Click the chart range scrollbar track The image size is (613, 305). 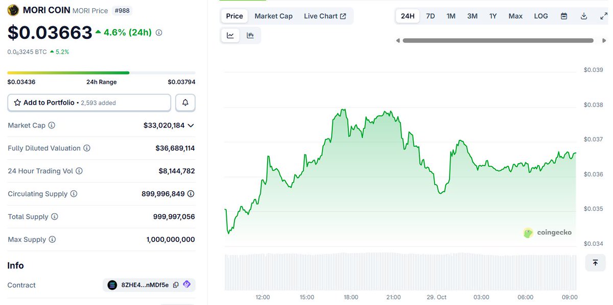click(x=498, y=41)
